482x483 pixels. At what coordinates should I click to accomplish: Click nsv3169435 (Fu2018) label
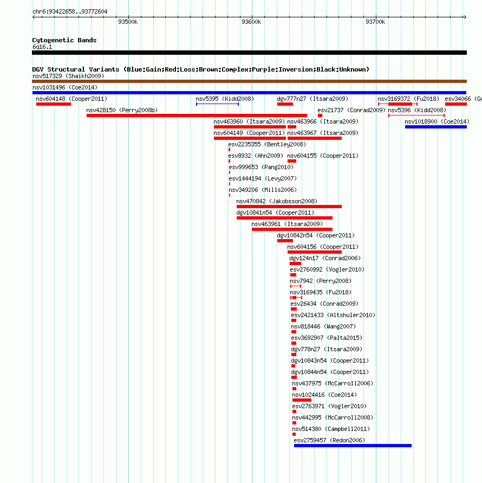321,293
